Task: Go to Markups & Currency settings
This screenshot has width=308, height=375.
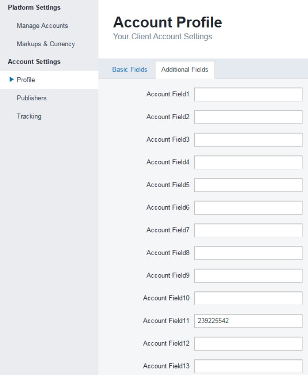Action: [46, 44]
